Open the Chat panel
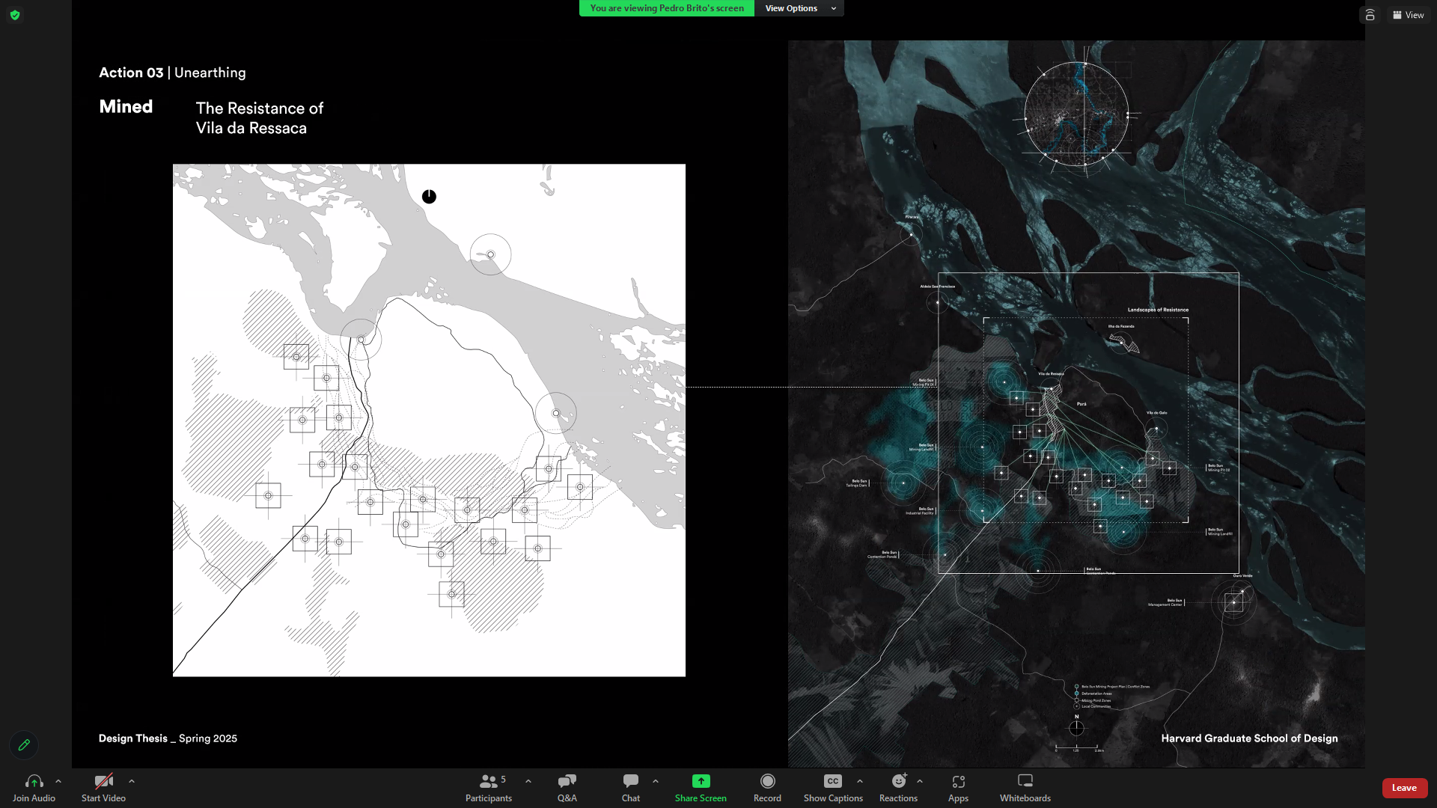Screen dimensions: 1437x808 click(631, 788)
